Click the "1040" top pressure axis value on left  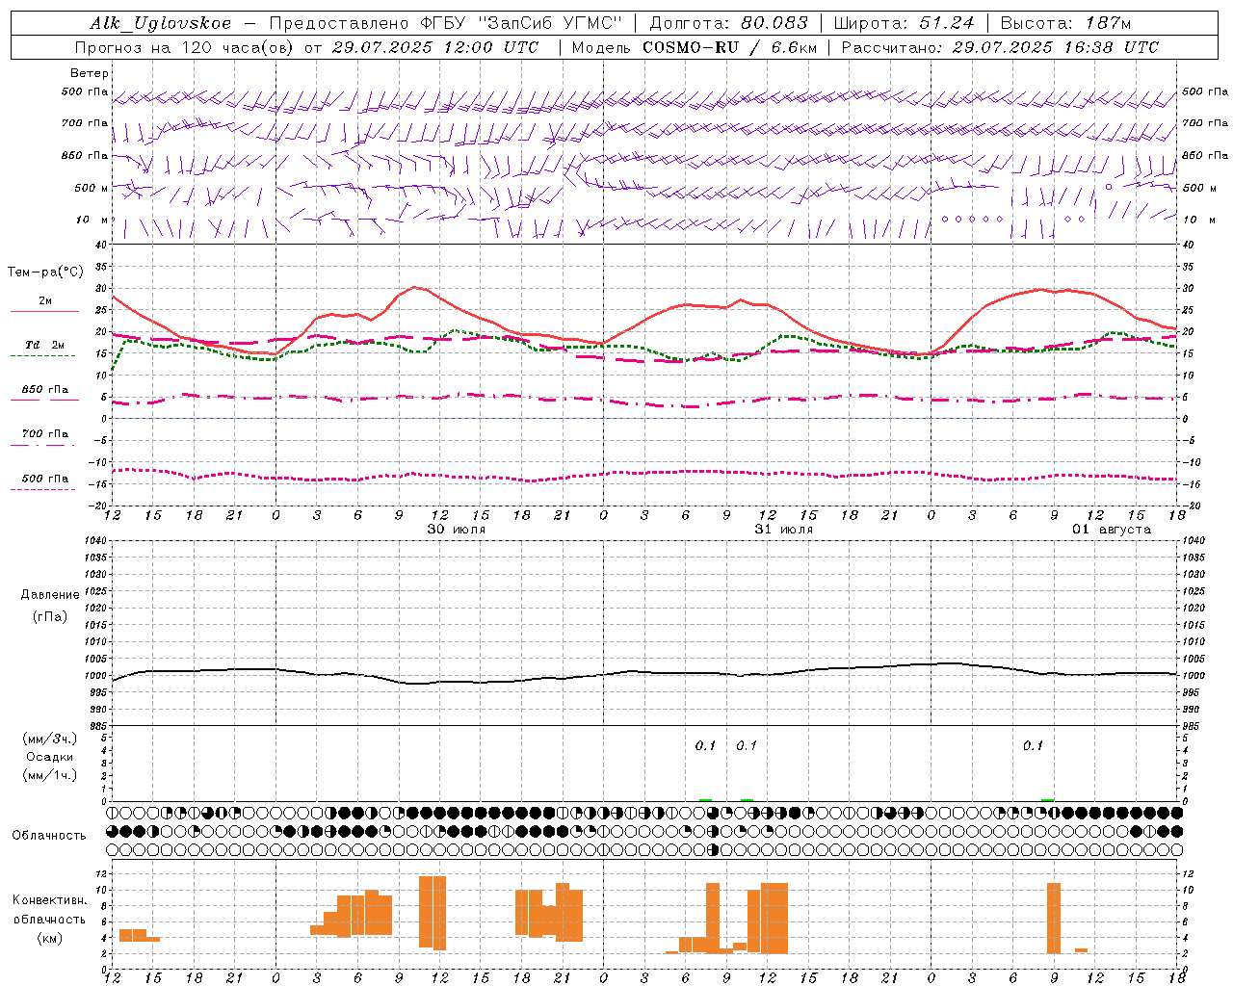tap(95, 541)
